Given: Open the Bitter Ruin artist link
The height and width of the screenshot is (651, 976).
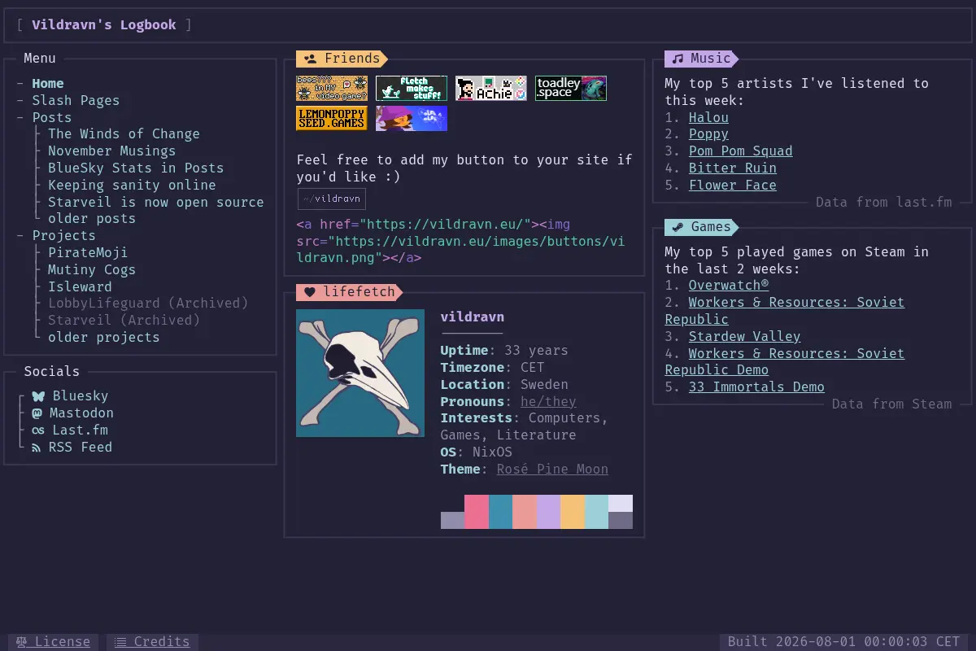Looking at the screenshot, I should (x=733, y=168).
